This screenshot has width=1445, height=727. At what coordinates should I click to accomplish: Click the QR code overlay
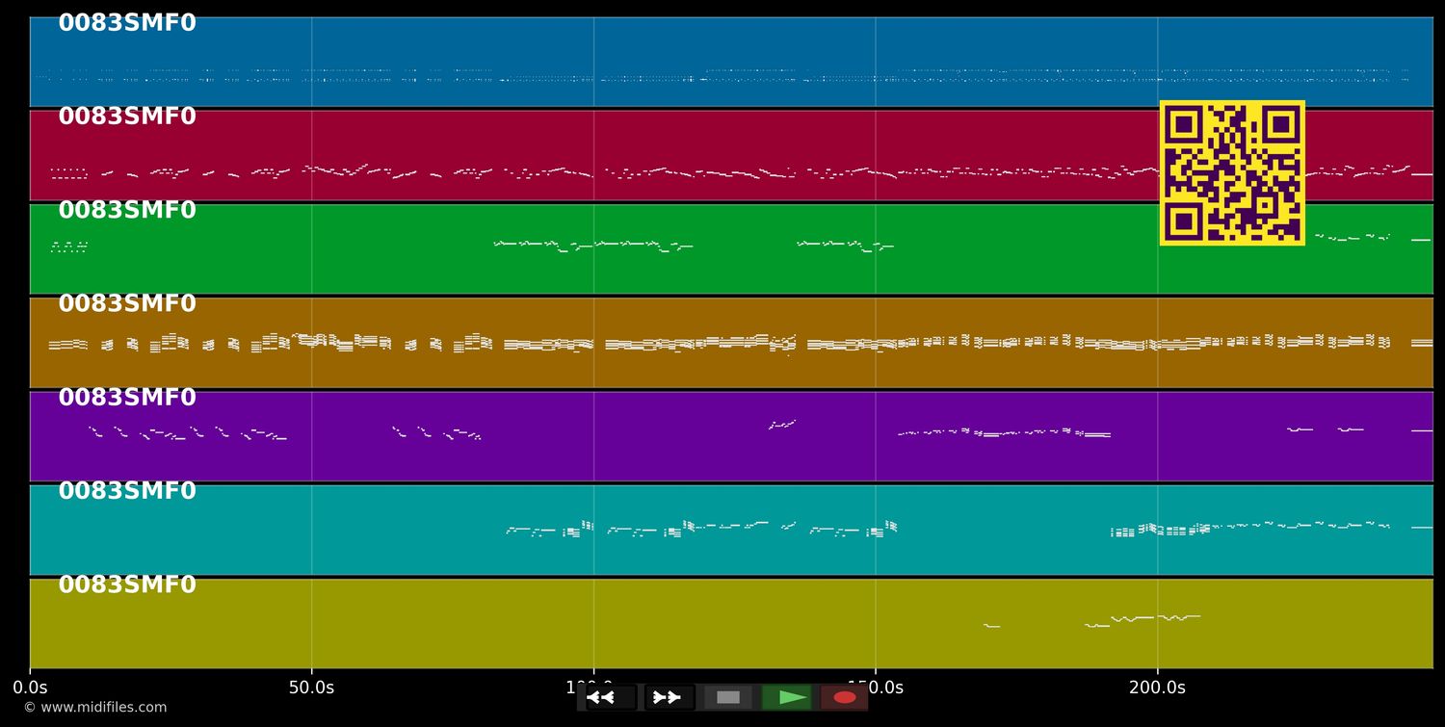point(1232,173)
